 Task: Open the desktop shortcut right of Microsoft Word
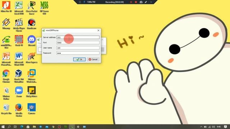click(x=32, y=58)
